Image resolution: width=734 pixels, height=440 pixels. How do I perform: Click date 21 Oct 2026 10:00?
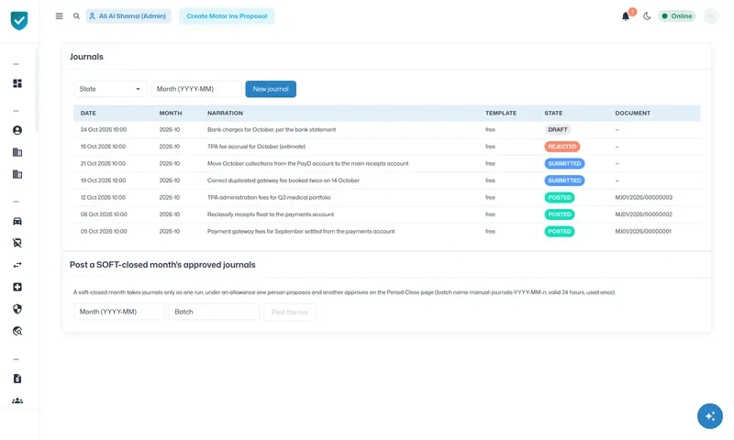tap(103, 164)
